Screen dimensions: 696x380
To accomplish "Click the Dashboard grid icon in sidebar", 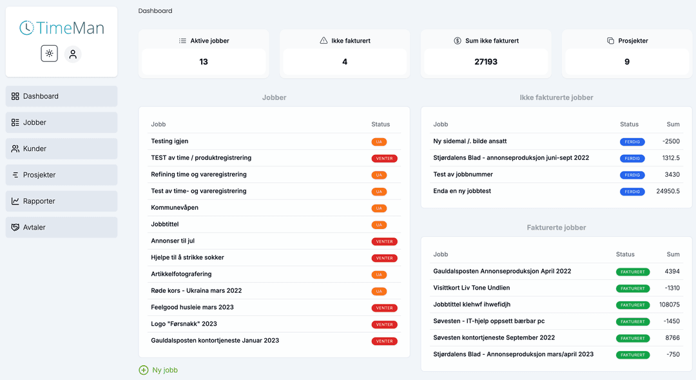I will pos(15,96).
